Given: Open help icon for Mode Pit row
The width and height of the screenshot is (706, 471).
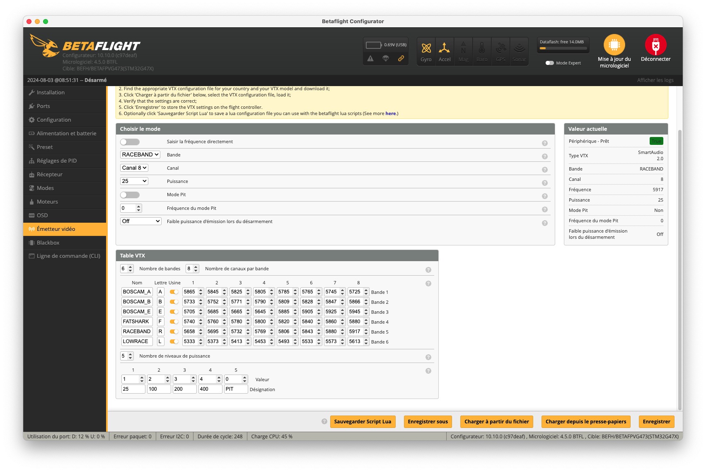Looking at the screenshot, I should tap(545, 196).
